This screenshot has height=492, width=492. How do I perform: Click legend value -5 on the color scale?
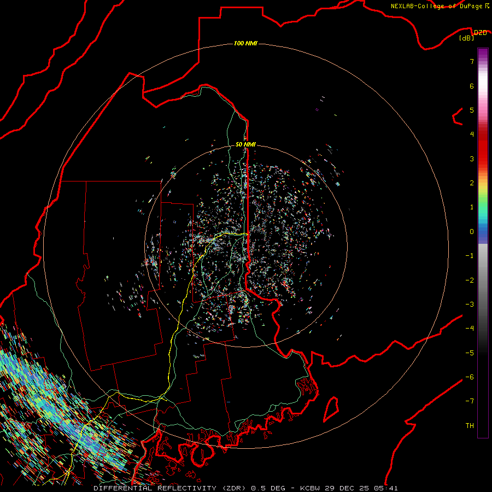[x=470, y=353]
